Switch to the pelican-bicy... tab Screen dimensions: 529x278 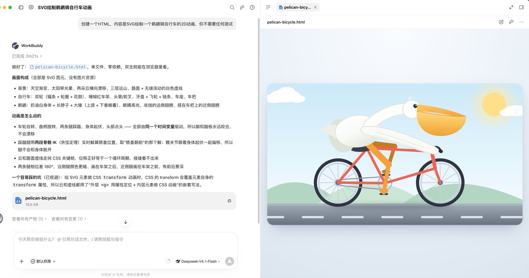pos(298,7)
